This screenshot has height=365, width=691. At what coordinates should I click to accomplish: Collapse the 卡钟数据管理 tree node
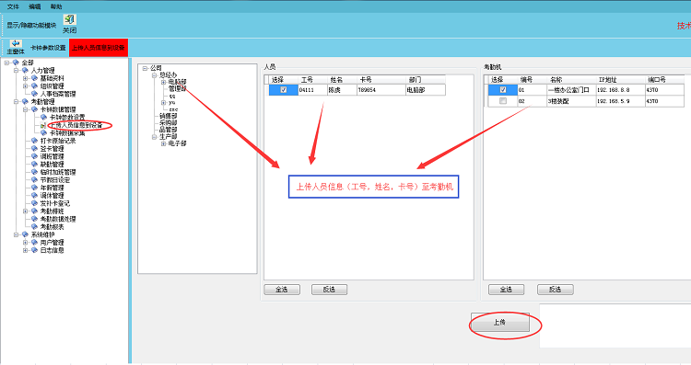click(x=25, y=109)
